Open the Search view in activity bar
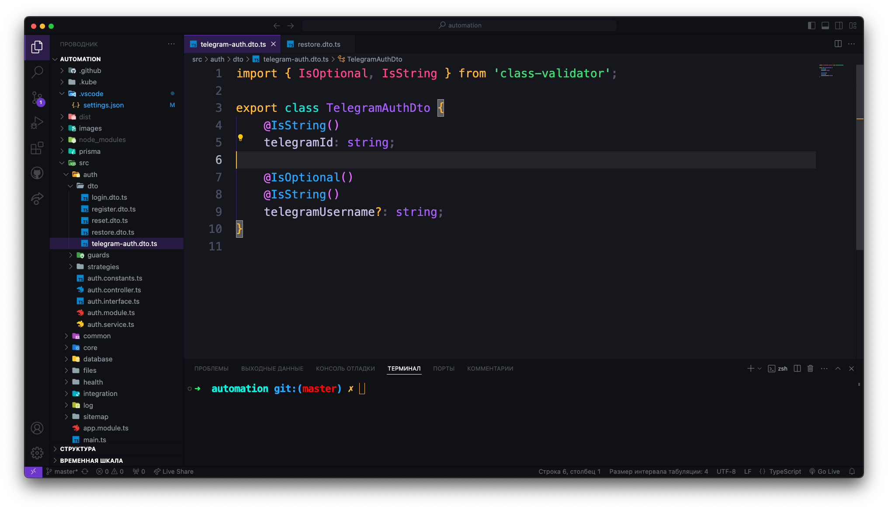The image size is (888, 510). point(37,72)
